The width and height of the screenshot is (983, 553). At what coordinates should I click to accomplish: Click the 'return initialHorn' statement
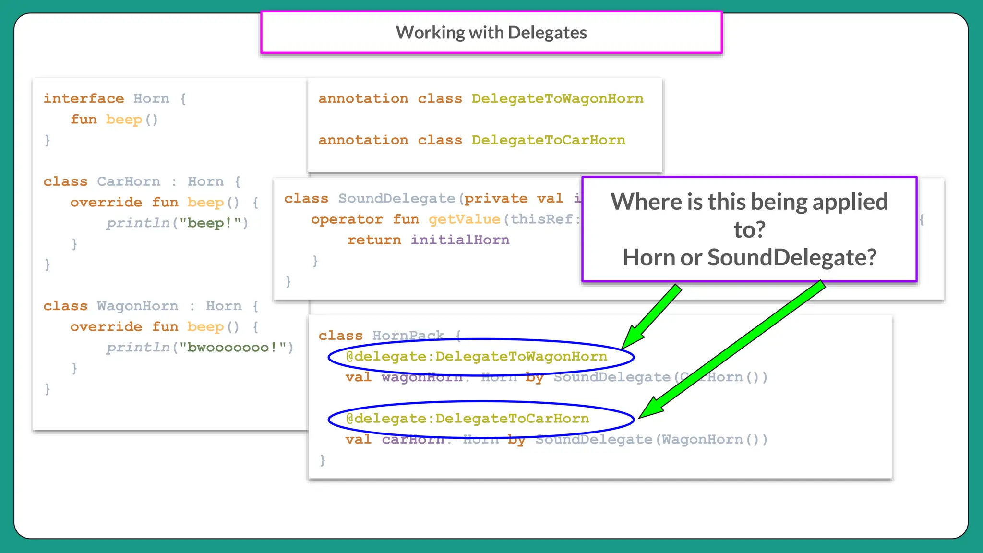point(429,240)
